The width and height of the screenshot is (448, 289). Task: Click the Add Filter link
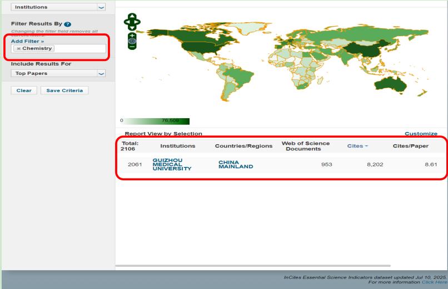click(27, 42)
